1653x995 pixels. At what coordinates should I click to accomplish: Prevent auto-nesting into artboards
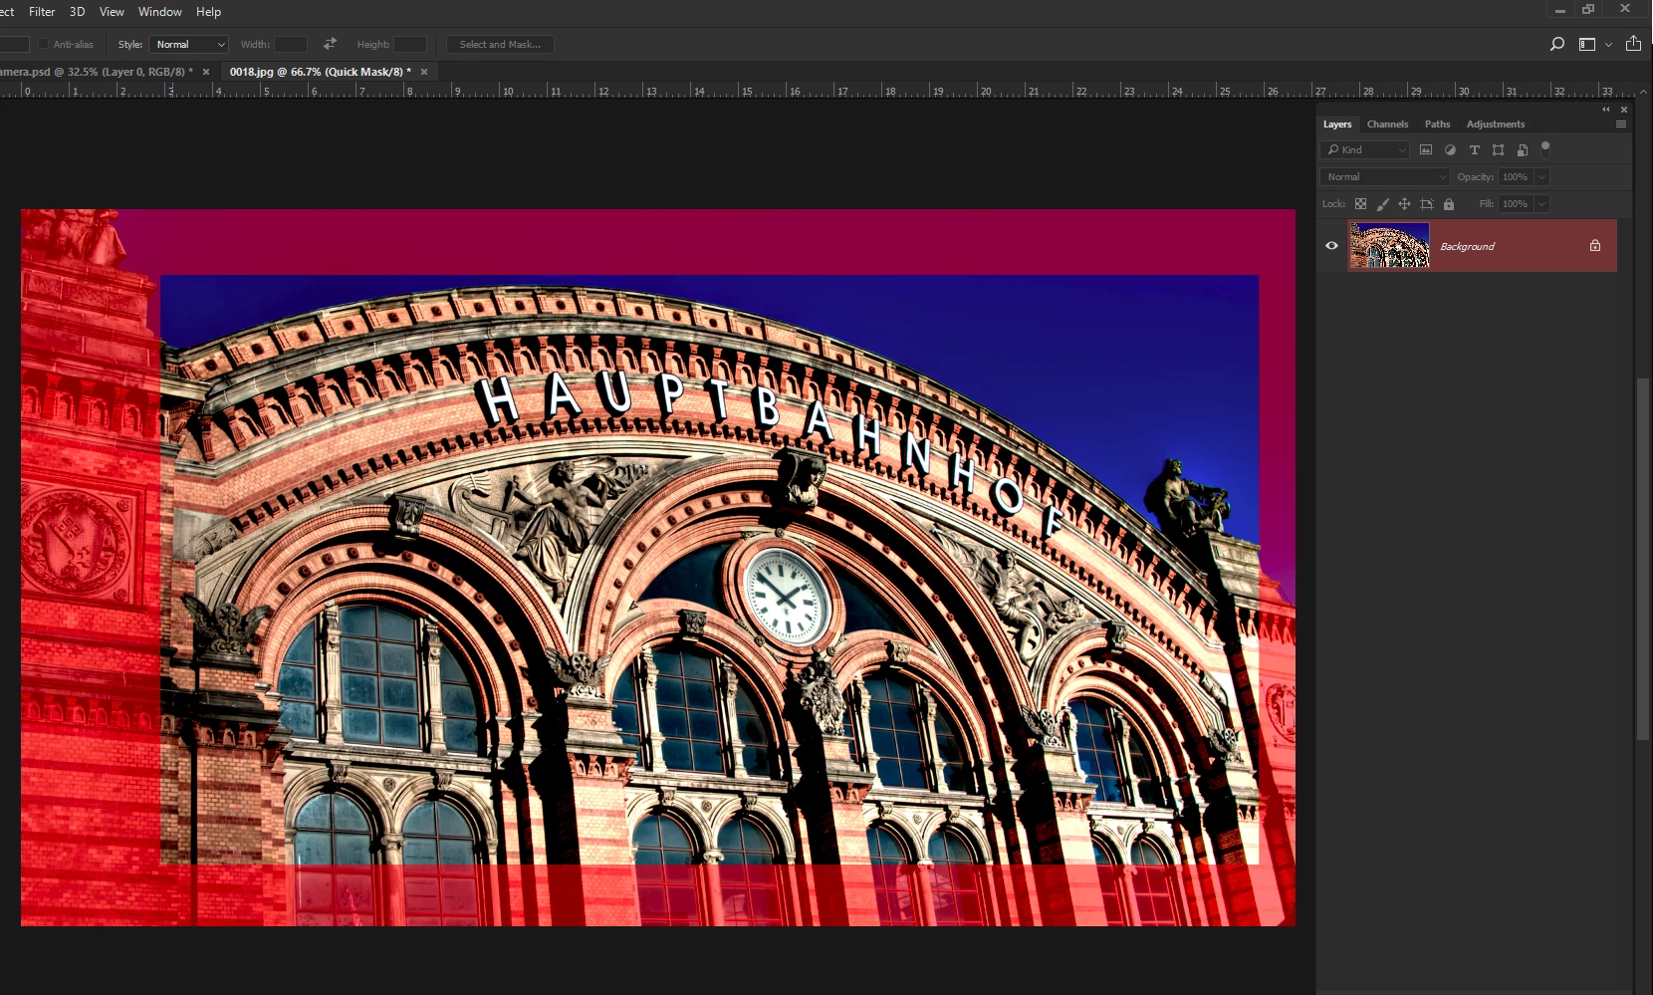1426,204
